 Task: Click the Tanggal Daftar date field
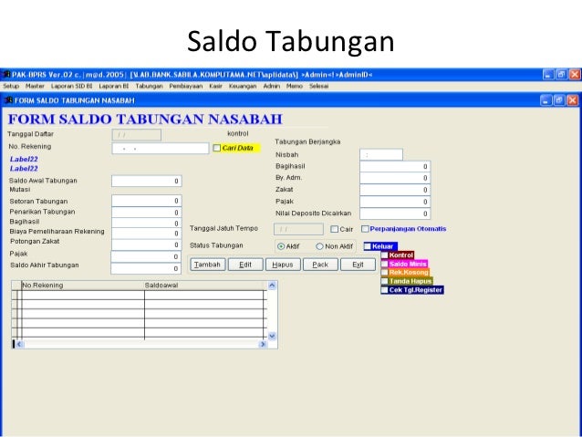coord(136,135)
